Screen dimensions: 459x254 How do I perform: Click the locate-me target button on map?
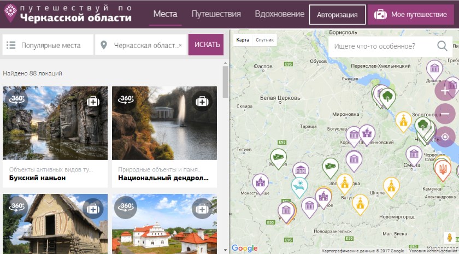tap(445, 137)
